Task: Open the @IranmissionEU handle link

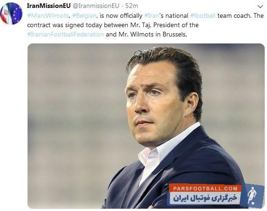Action: click(96, 6)
